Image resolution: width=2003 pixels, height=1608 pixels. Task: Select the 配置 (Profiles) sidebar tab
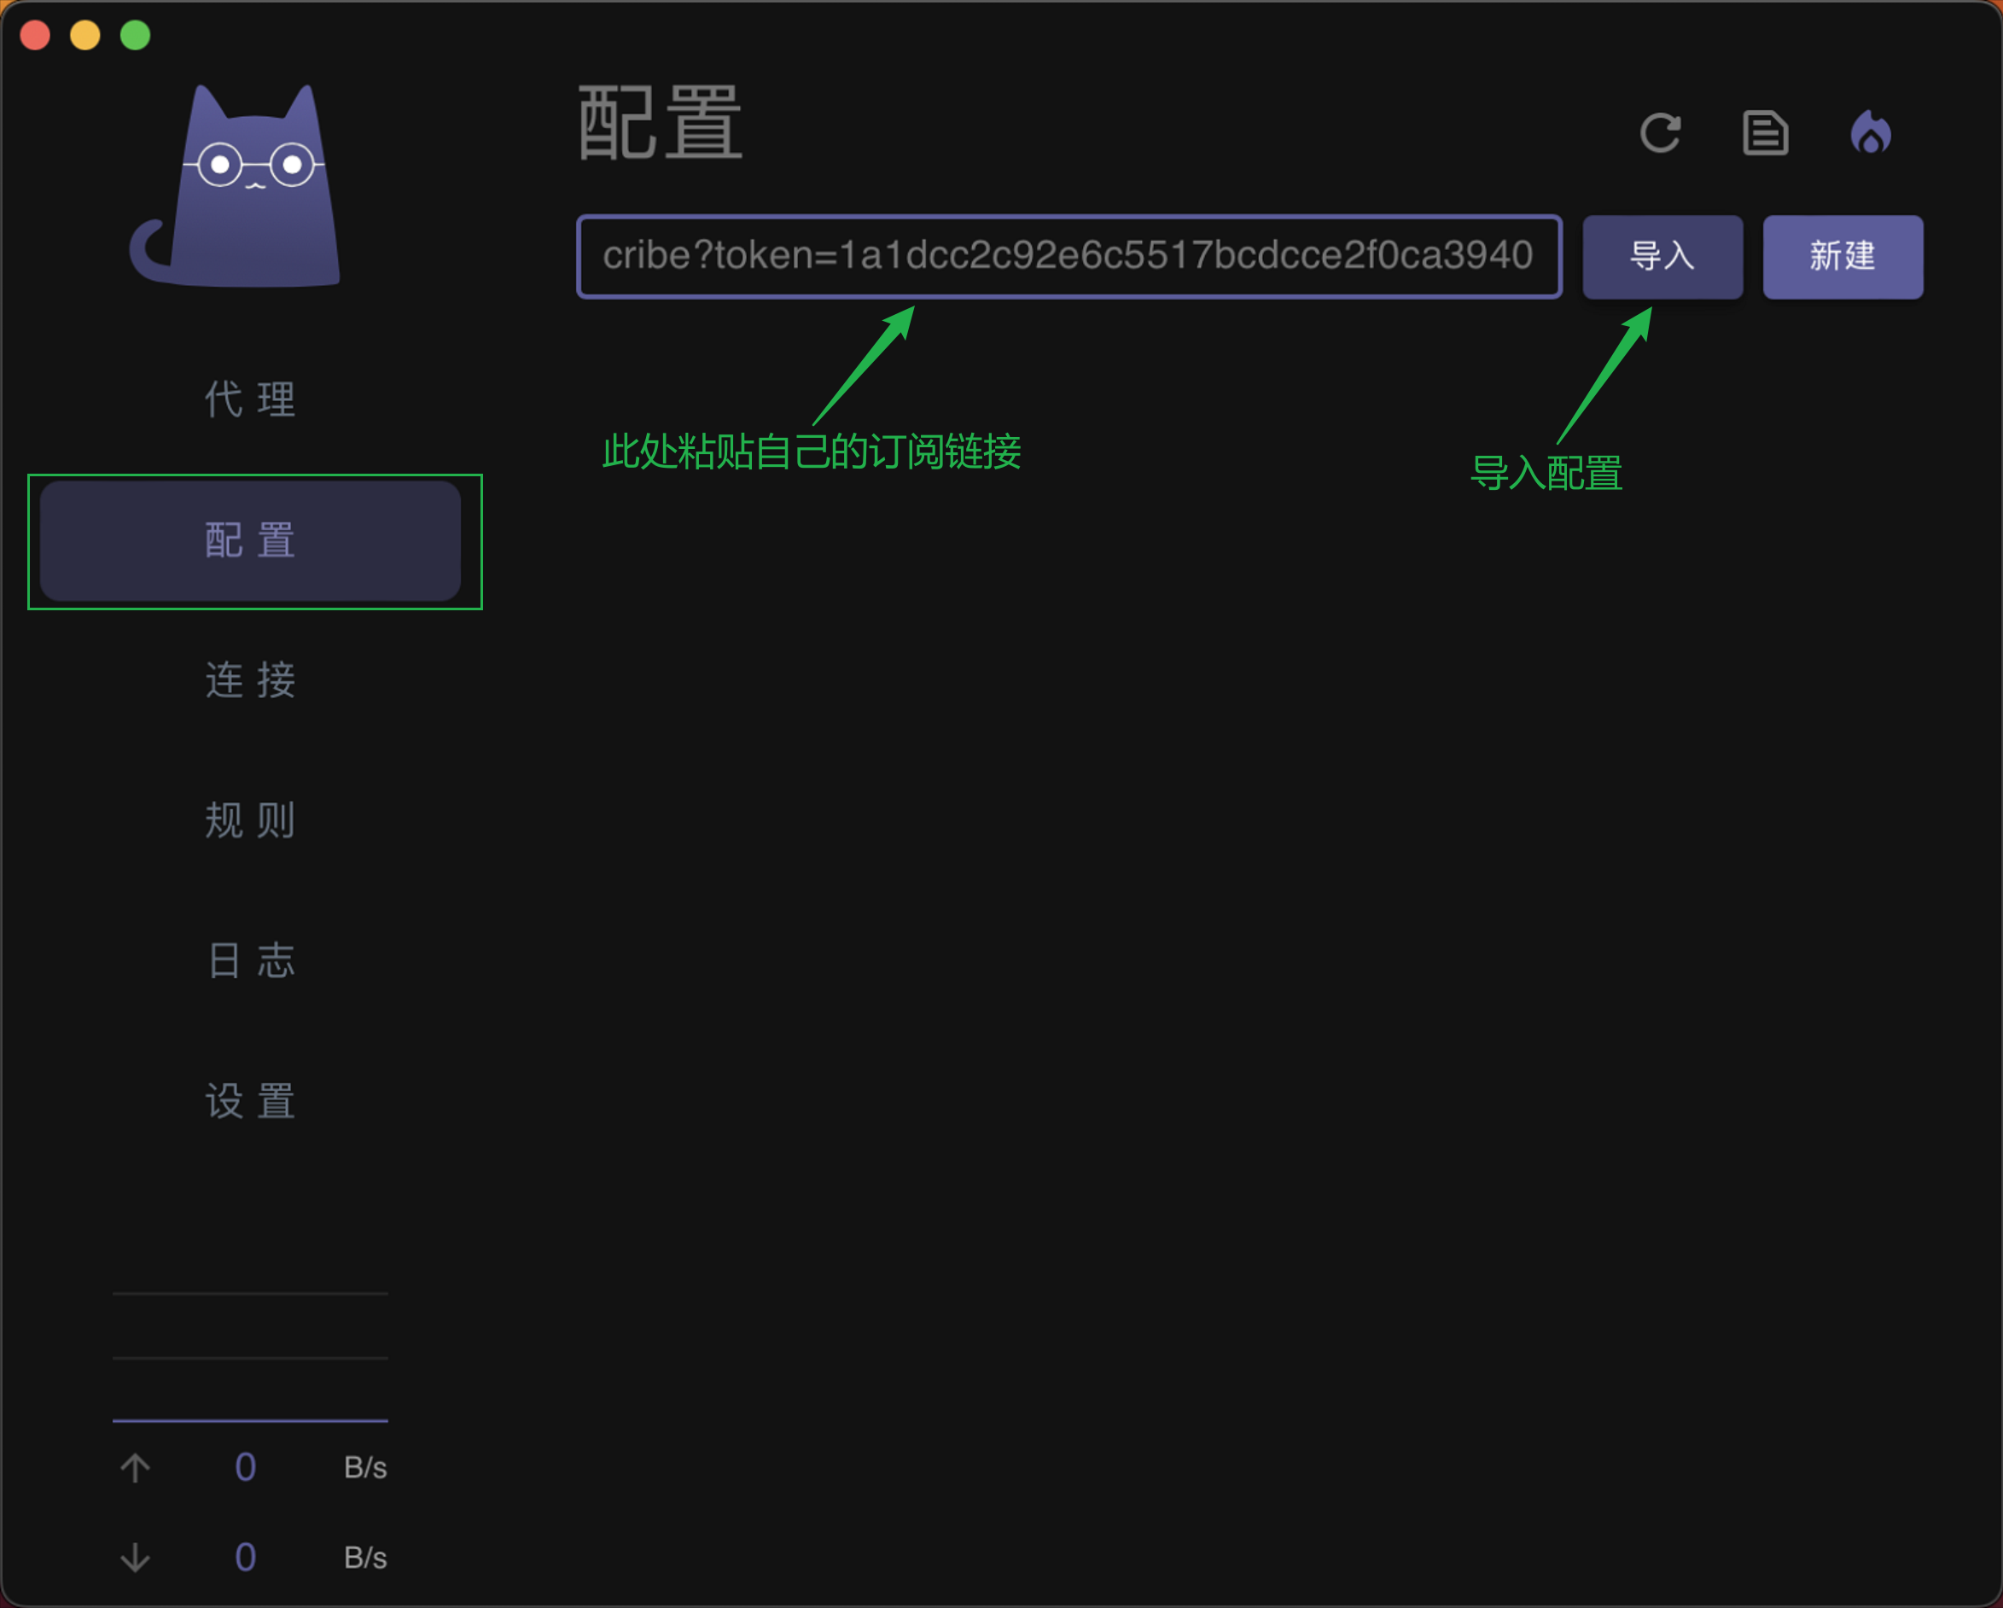(250, 540)
